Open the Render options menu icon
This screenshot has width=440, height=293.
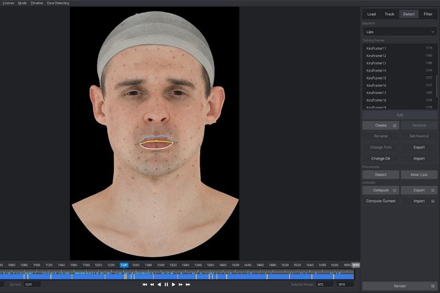coord(433,286)
